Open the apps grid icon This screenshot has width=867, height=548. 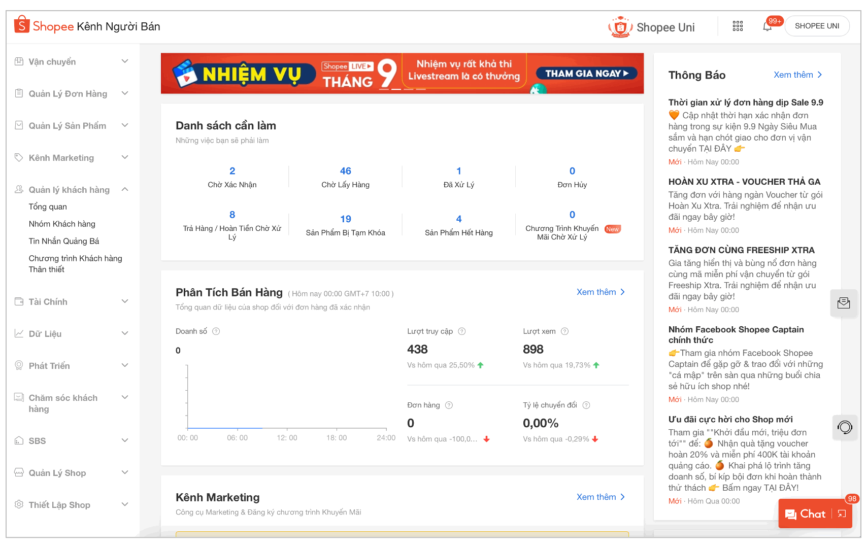(x=738, y=26)
